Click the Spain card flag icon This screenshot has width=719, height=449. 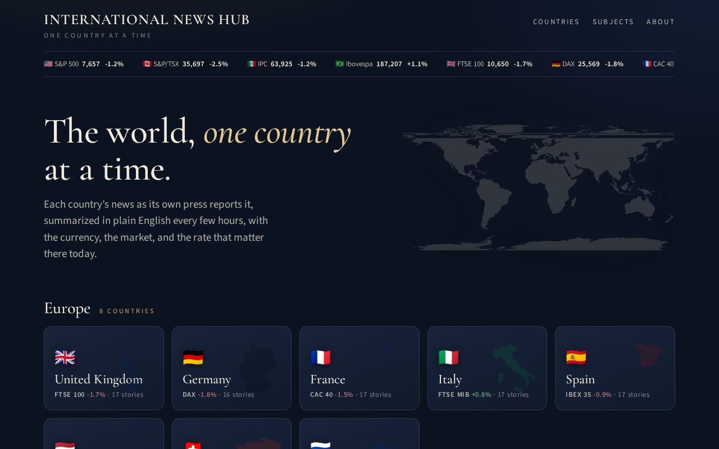[576, 358]
